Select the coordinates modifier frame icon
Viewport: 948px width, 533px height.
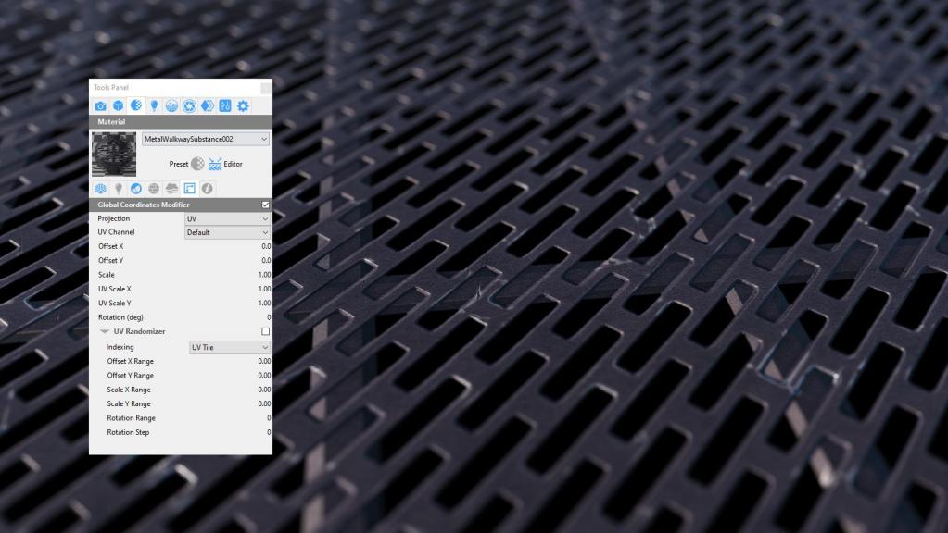coord(189,189)
